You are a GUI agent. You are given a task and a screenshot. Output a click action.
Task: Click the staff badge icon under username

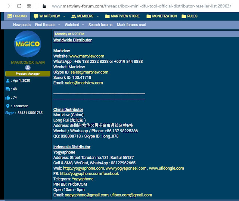coord(28,68)
